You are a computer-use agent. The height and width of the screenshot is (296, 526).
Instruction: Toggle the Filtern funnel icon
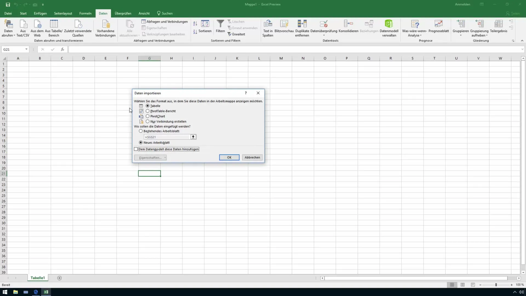tap(220, 26)
